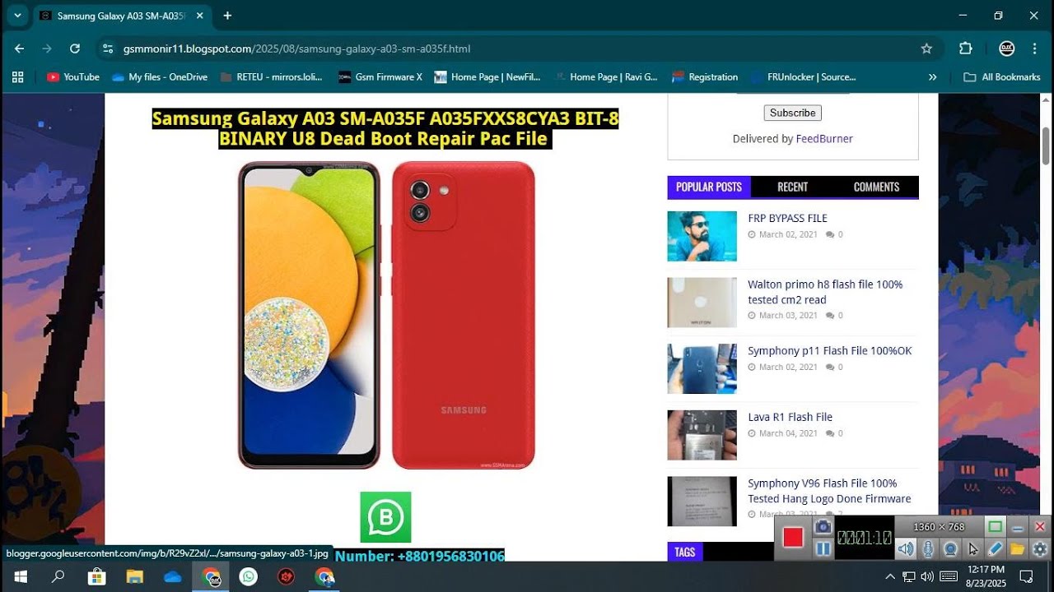
Task: View site information icon in address bar
Action: tap(107, 49)
